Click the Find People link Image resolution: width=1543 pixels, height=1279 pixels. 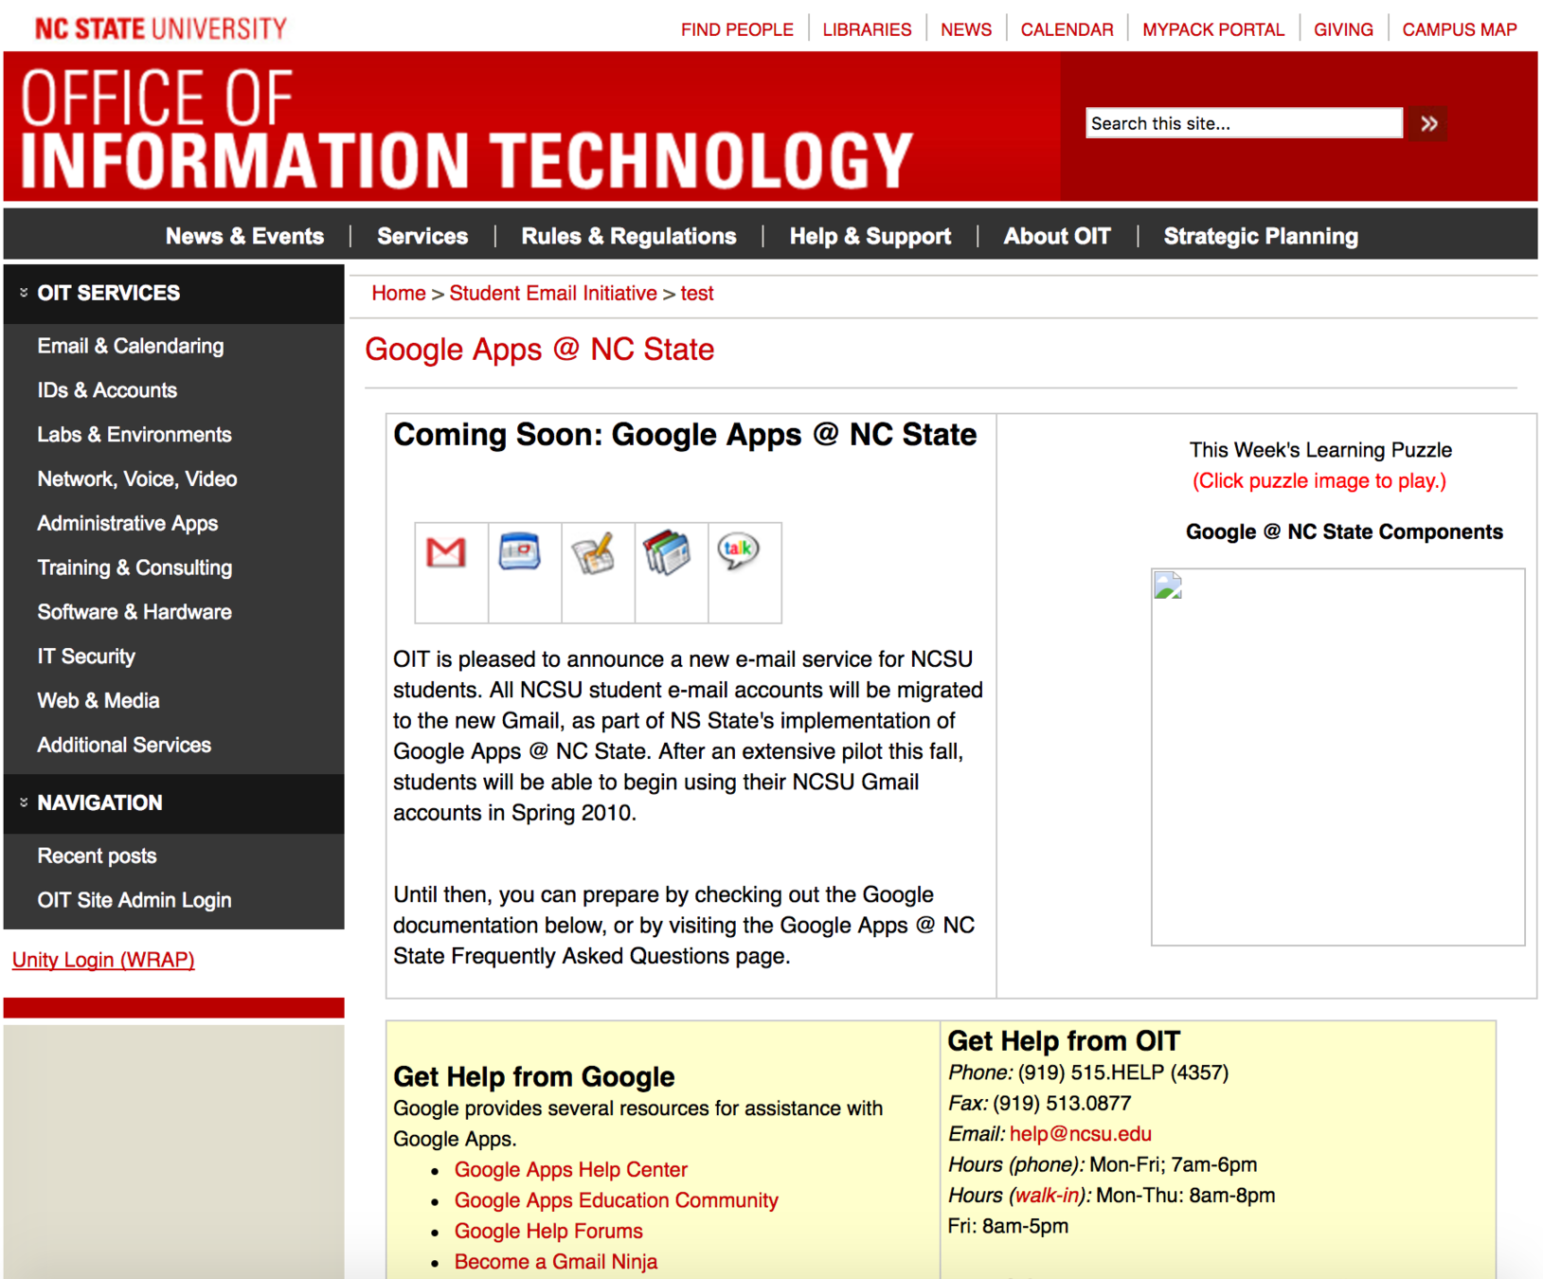pos(737,29)
